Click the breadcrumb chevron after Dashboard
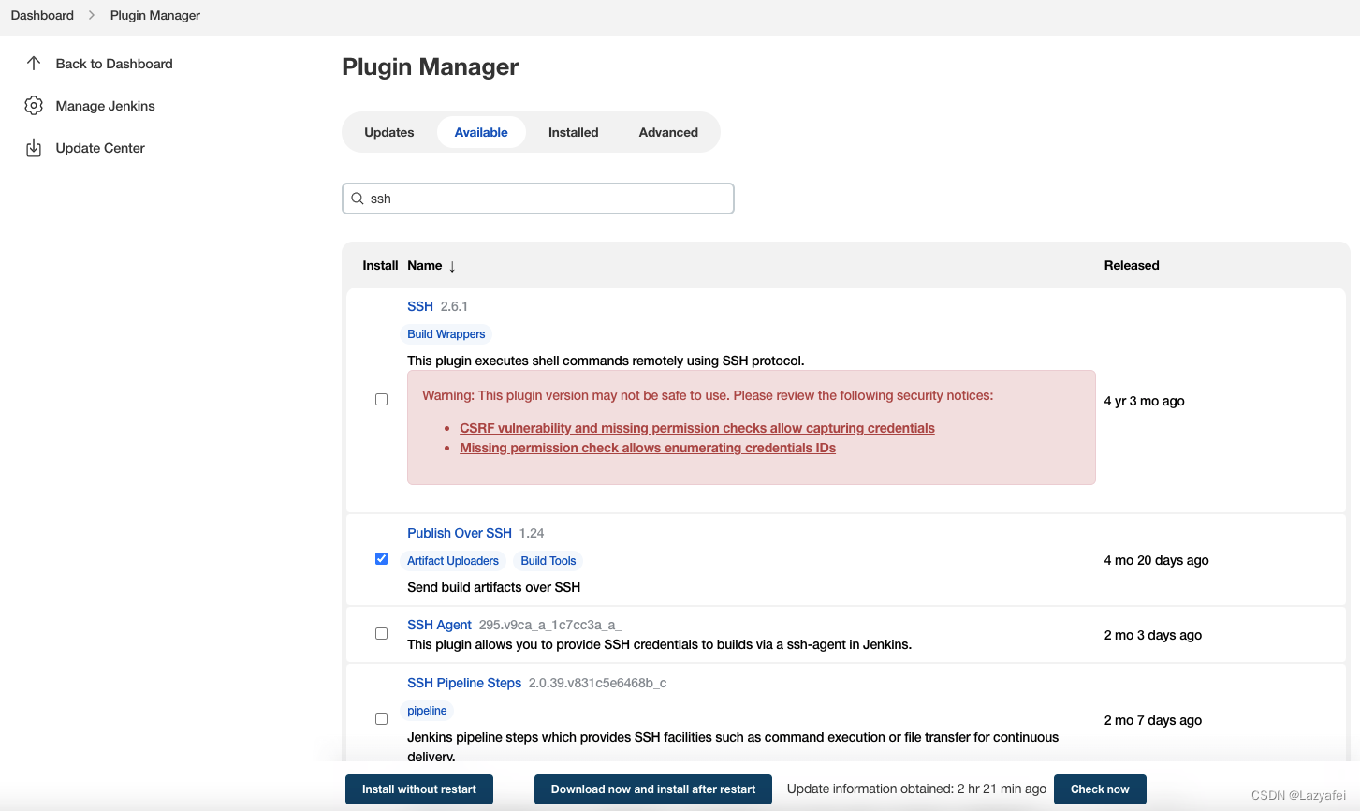This screenshot has height=811, width=1360. pos(92,15)
